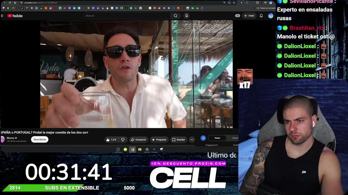
Task: Click the YouTube search magnifier button
Action: (176, 16)
